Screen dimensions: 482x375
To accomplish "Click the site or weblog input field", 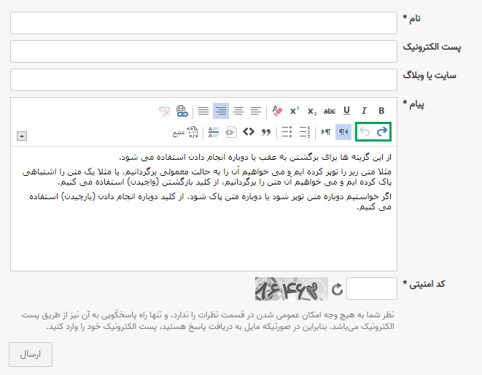I will 203,80.
